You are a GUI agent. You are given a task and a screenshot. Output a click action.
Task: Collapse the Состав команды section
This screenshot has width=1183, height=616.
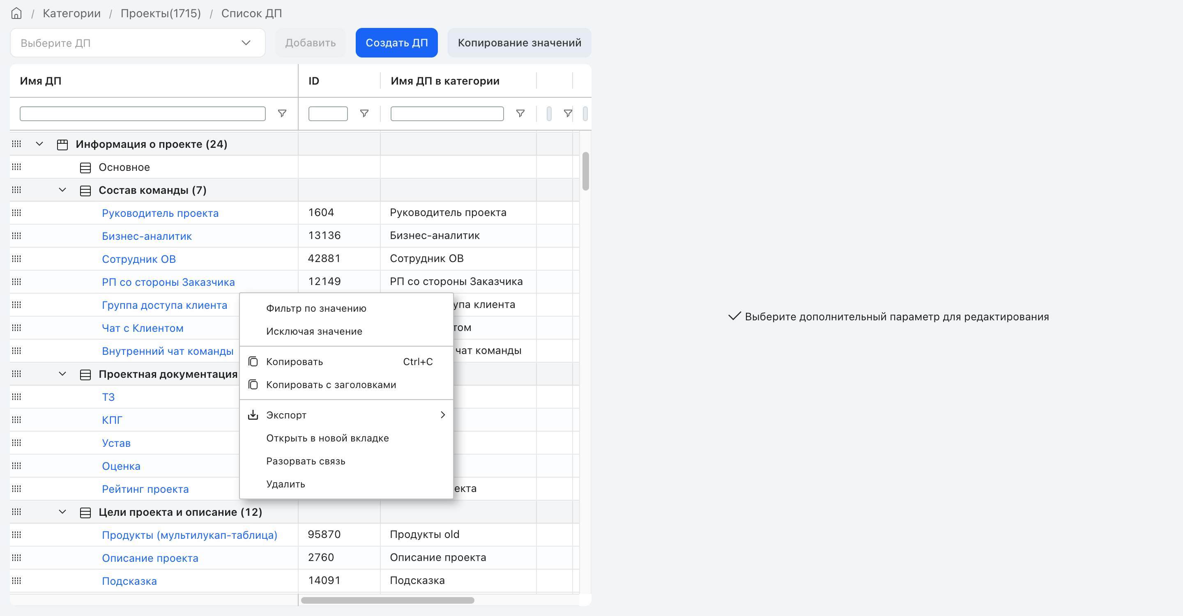pos(62,190)
